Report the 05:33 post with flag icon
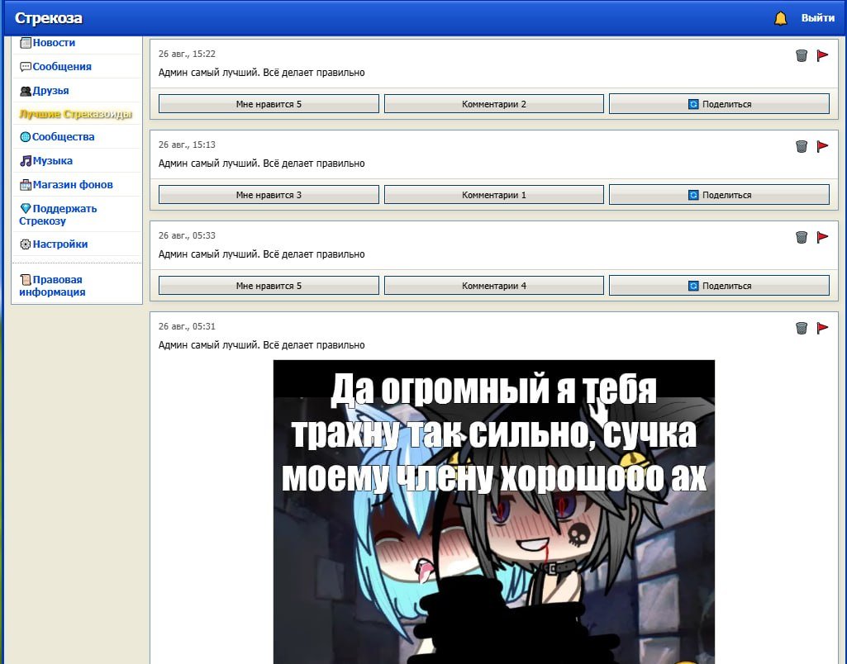 click(x=822, y=237)
